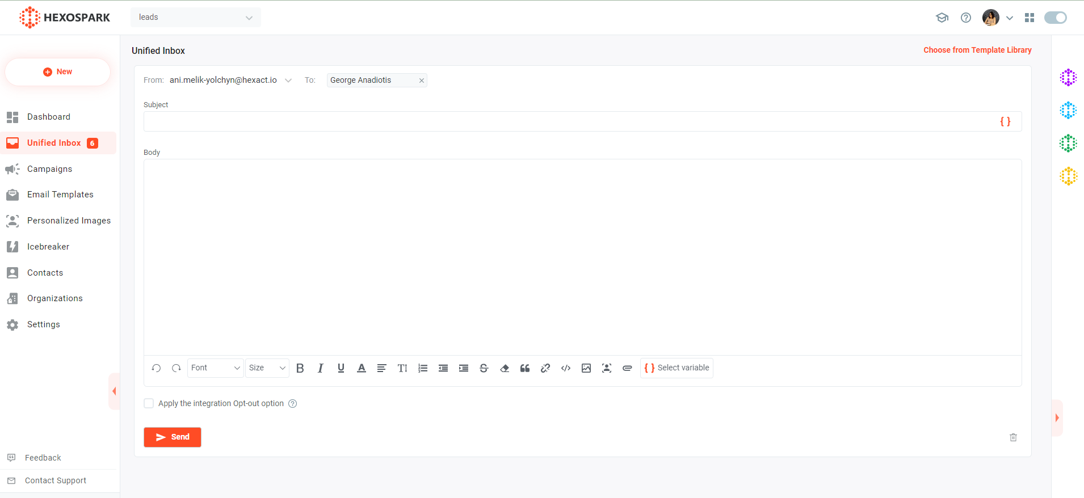Pick text color with the A icon
The width and height of the screenshot is (1084, 498).
(x=362, y=368)
